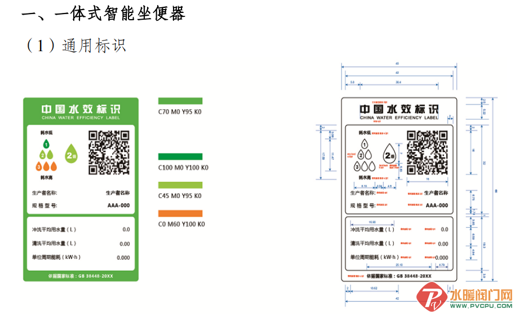The image size is (515, 314).
Task: Click the outlined drop numbered 1 in drawing
Action: pyautogui.click(x=365, y=143)
